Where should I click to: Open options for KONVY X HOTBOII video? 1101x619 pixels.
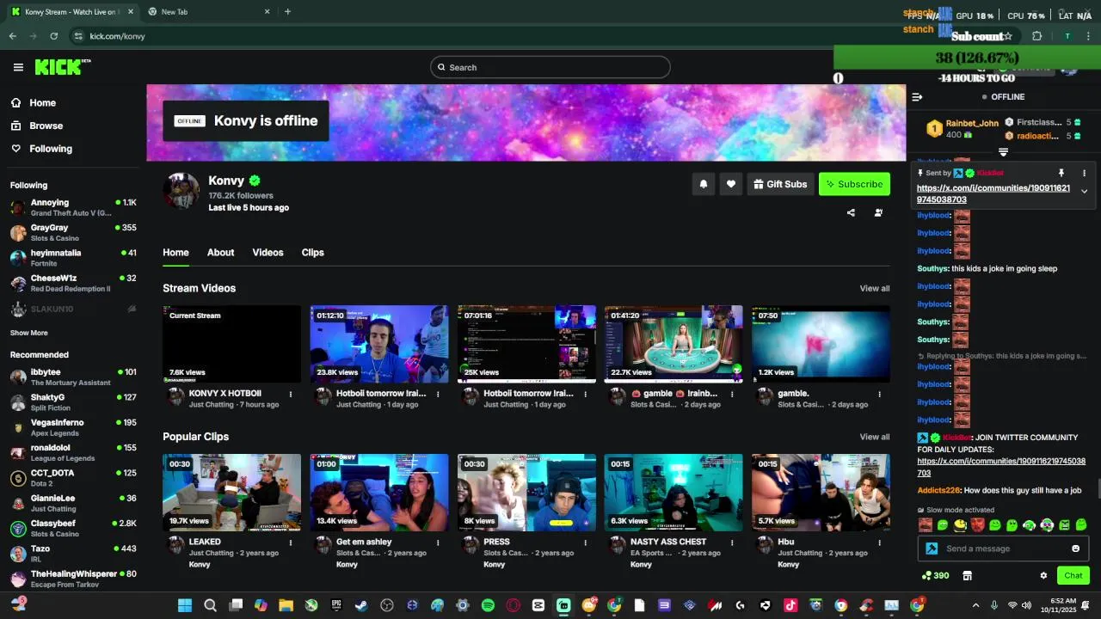click(x=291, y=395)
